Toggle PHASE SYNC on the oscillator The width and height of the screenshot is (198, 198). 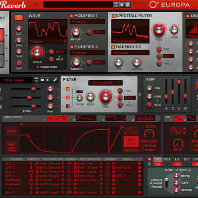38,67
